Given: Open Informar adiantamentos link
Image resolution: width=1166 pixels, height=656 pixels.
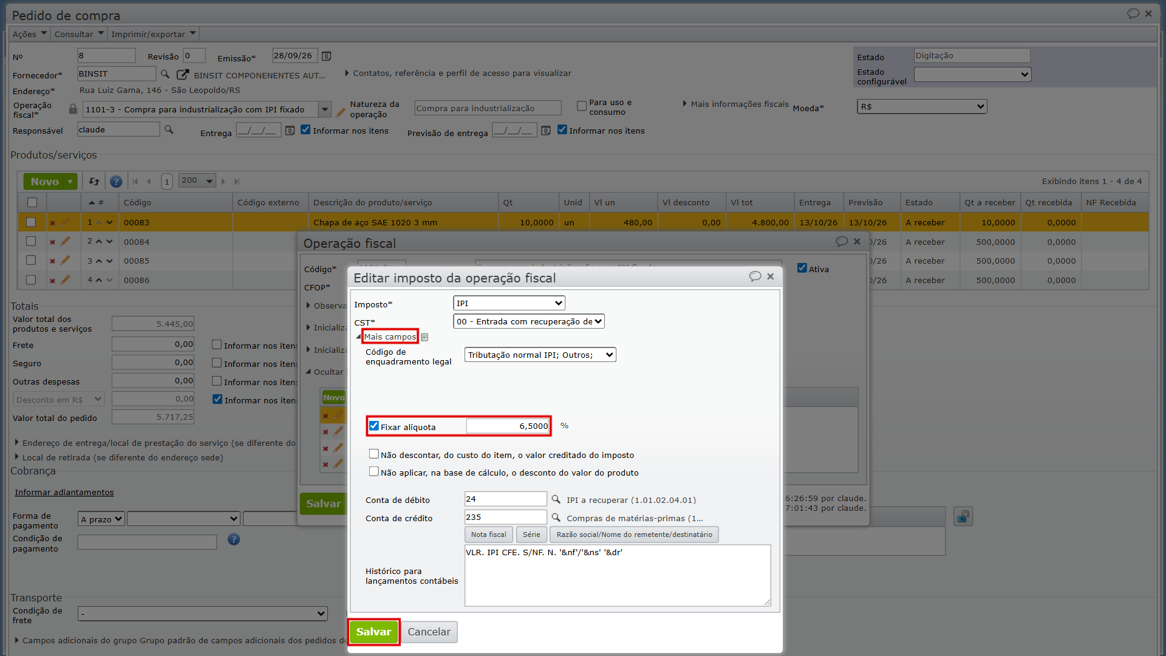Looking at the screenshot, I should coord(64,492).
